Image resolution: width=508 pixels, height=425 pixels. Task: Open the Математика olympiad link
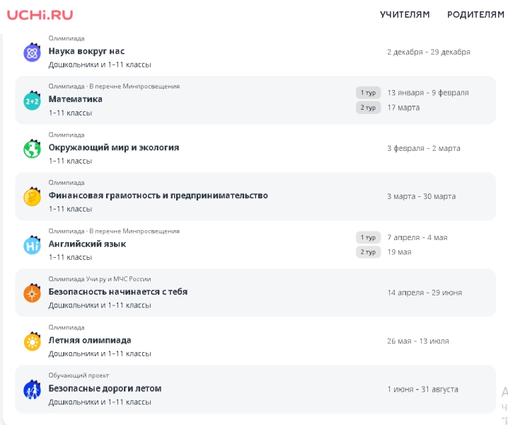point(75,99)
